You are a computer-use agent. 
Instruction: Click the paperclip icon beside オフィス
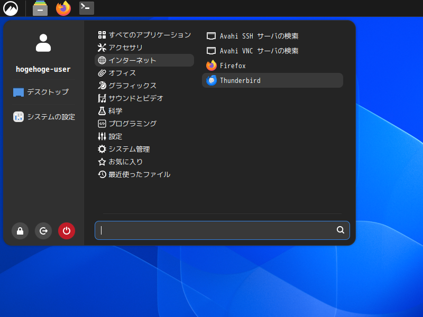coord(102,73)
